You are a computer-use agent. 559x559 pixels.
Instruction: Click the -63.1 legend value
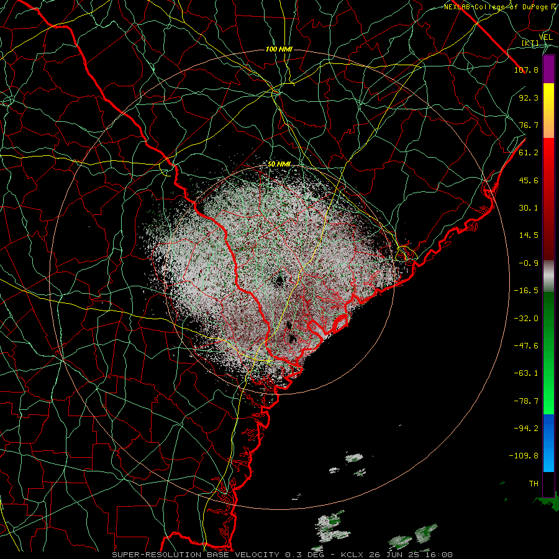(526, 373)
